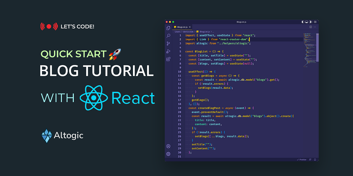
Task: Open the Run and Debug view
Action: (x=168, y=51)
